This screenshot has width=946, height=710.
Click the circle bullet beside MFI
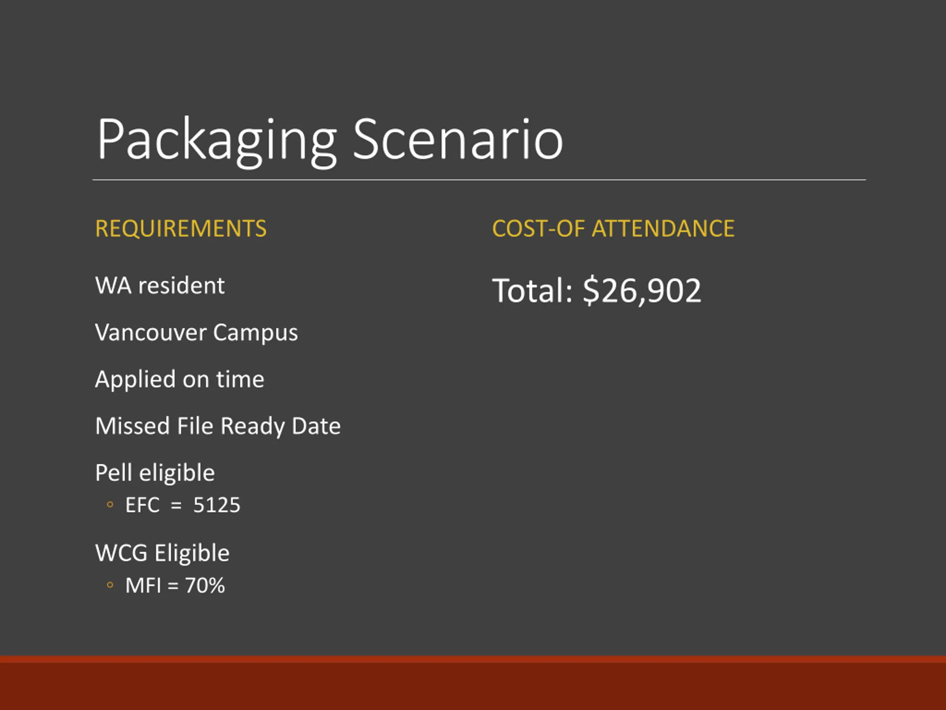point(110,585)
